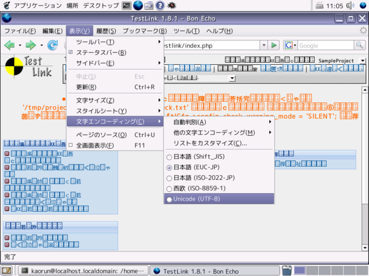Click the green back arrow
The width and height of the screenshot is (369, 276).
pyautogui.click(x=9, y=45)
